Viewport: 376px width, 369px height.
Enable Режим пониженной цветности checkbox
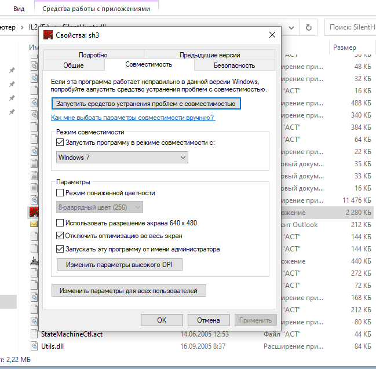[x=60, y=192]
